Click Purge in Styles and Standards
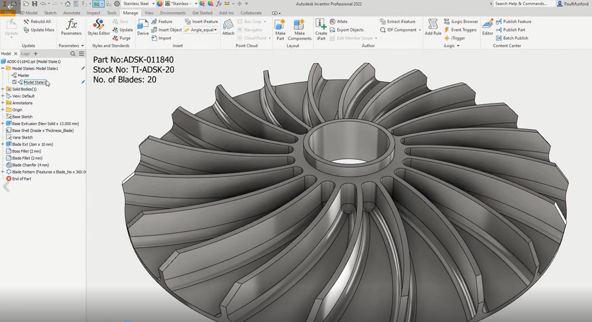 (122, 38)
